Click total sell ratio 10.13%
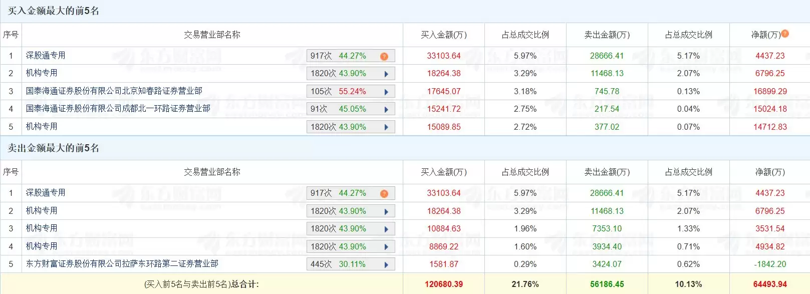 point(688,284)
